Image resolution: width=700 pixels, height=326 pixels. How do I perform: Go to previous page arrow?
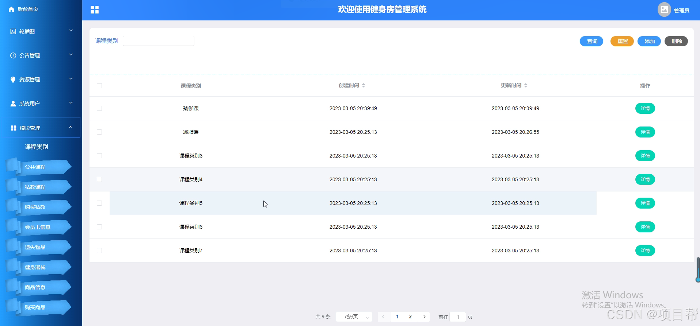tap(383, 317)
